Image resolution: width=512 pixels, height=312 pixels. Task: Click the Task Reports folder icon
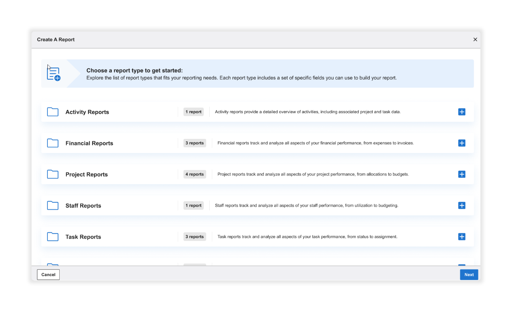pos(53,237)
